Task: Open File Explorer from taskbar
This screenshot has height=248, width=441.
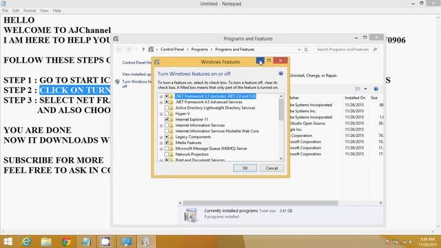Action: [x=46, y=242]
